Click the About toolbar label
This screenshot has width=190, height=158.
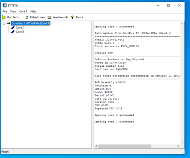tap(79, 17)
